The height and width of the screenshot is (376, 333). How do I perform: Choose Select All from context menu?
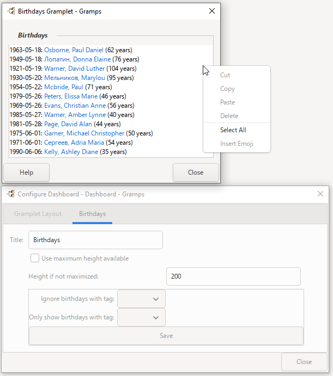coord(237,130)
